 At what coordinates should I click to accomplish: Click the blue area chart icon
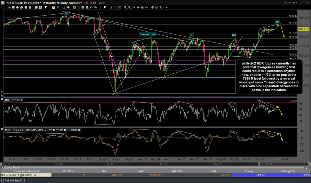coord(64,7)
